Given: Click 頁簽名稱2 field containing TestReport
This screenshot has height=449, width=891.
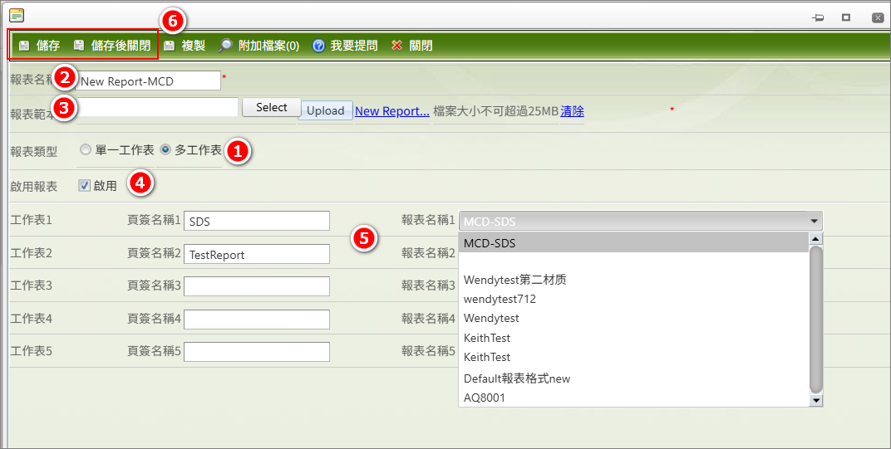Looking at the screenshot, I should coord(257,254).
